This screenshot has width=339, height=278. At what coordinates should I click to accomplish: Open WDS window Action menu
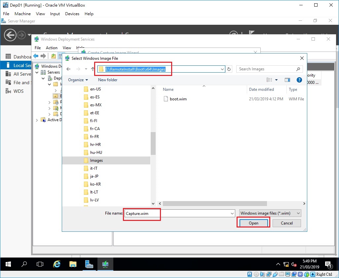coord(52,48)
